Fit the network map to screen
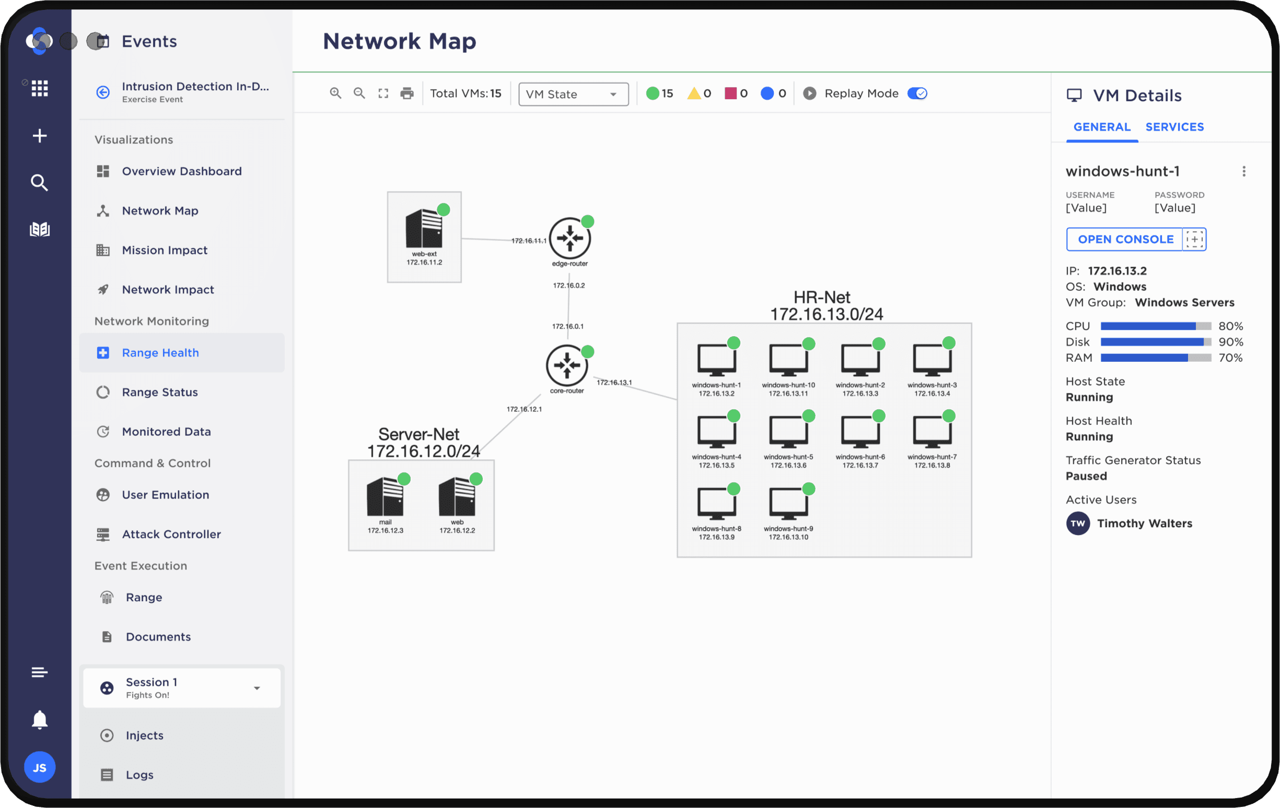 (x=383, y=93)
